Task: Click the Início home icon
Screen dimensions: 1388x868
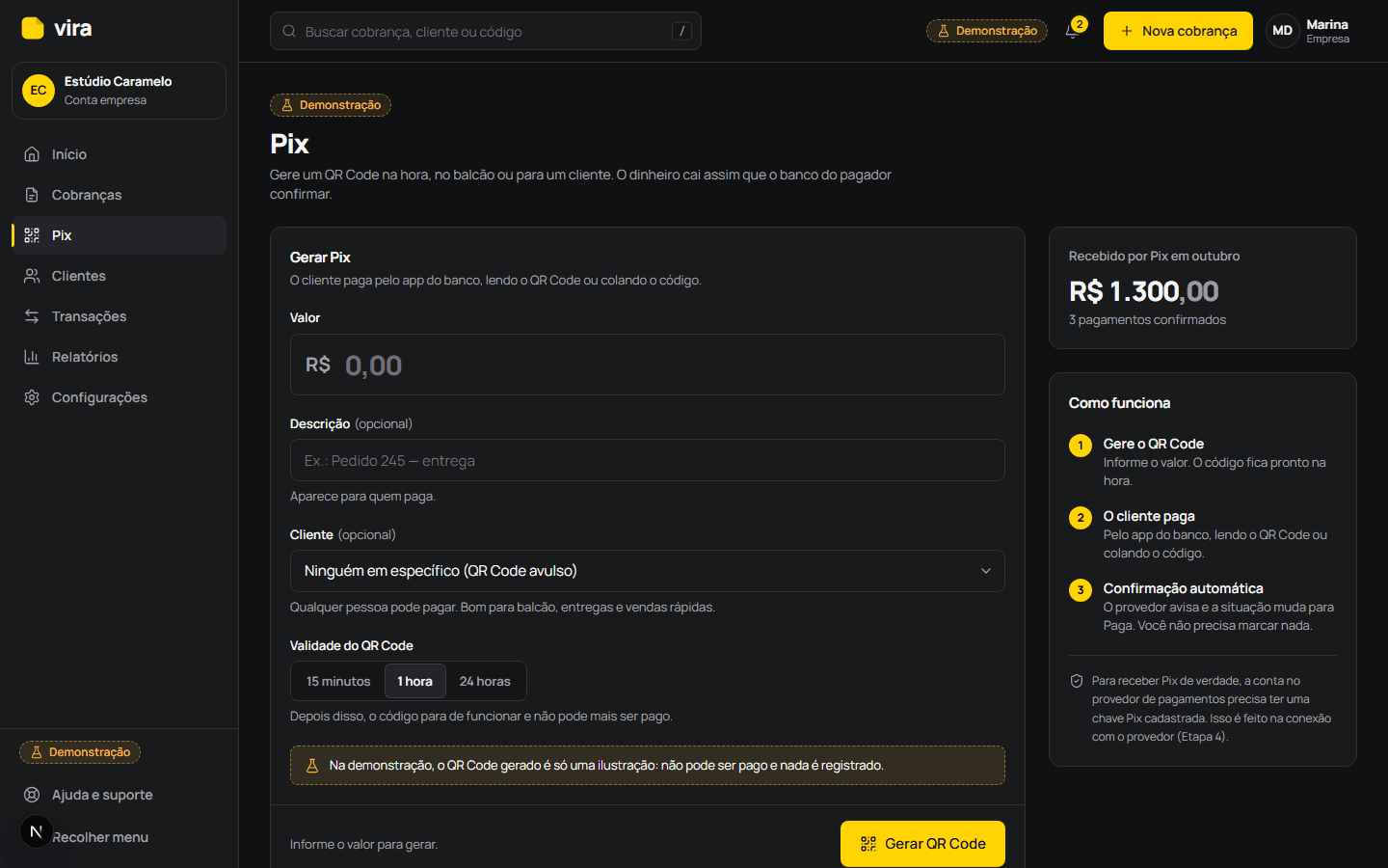Action: (x=32, y=154)
